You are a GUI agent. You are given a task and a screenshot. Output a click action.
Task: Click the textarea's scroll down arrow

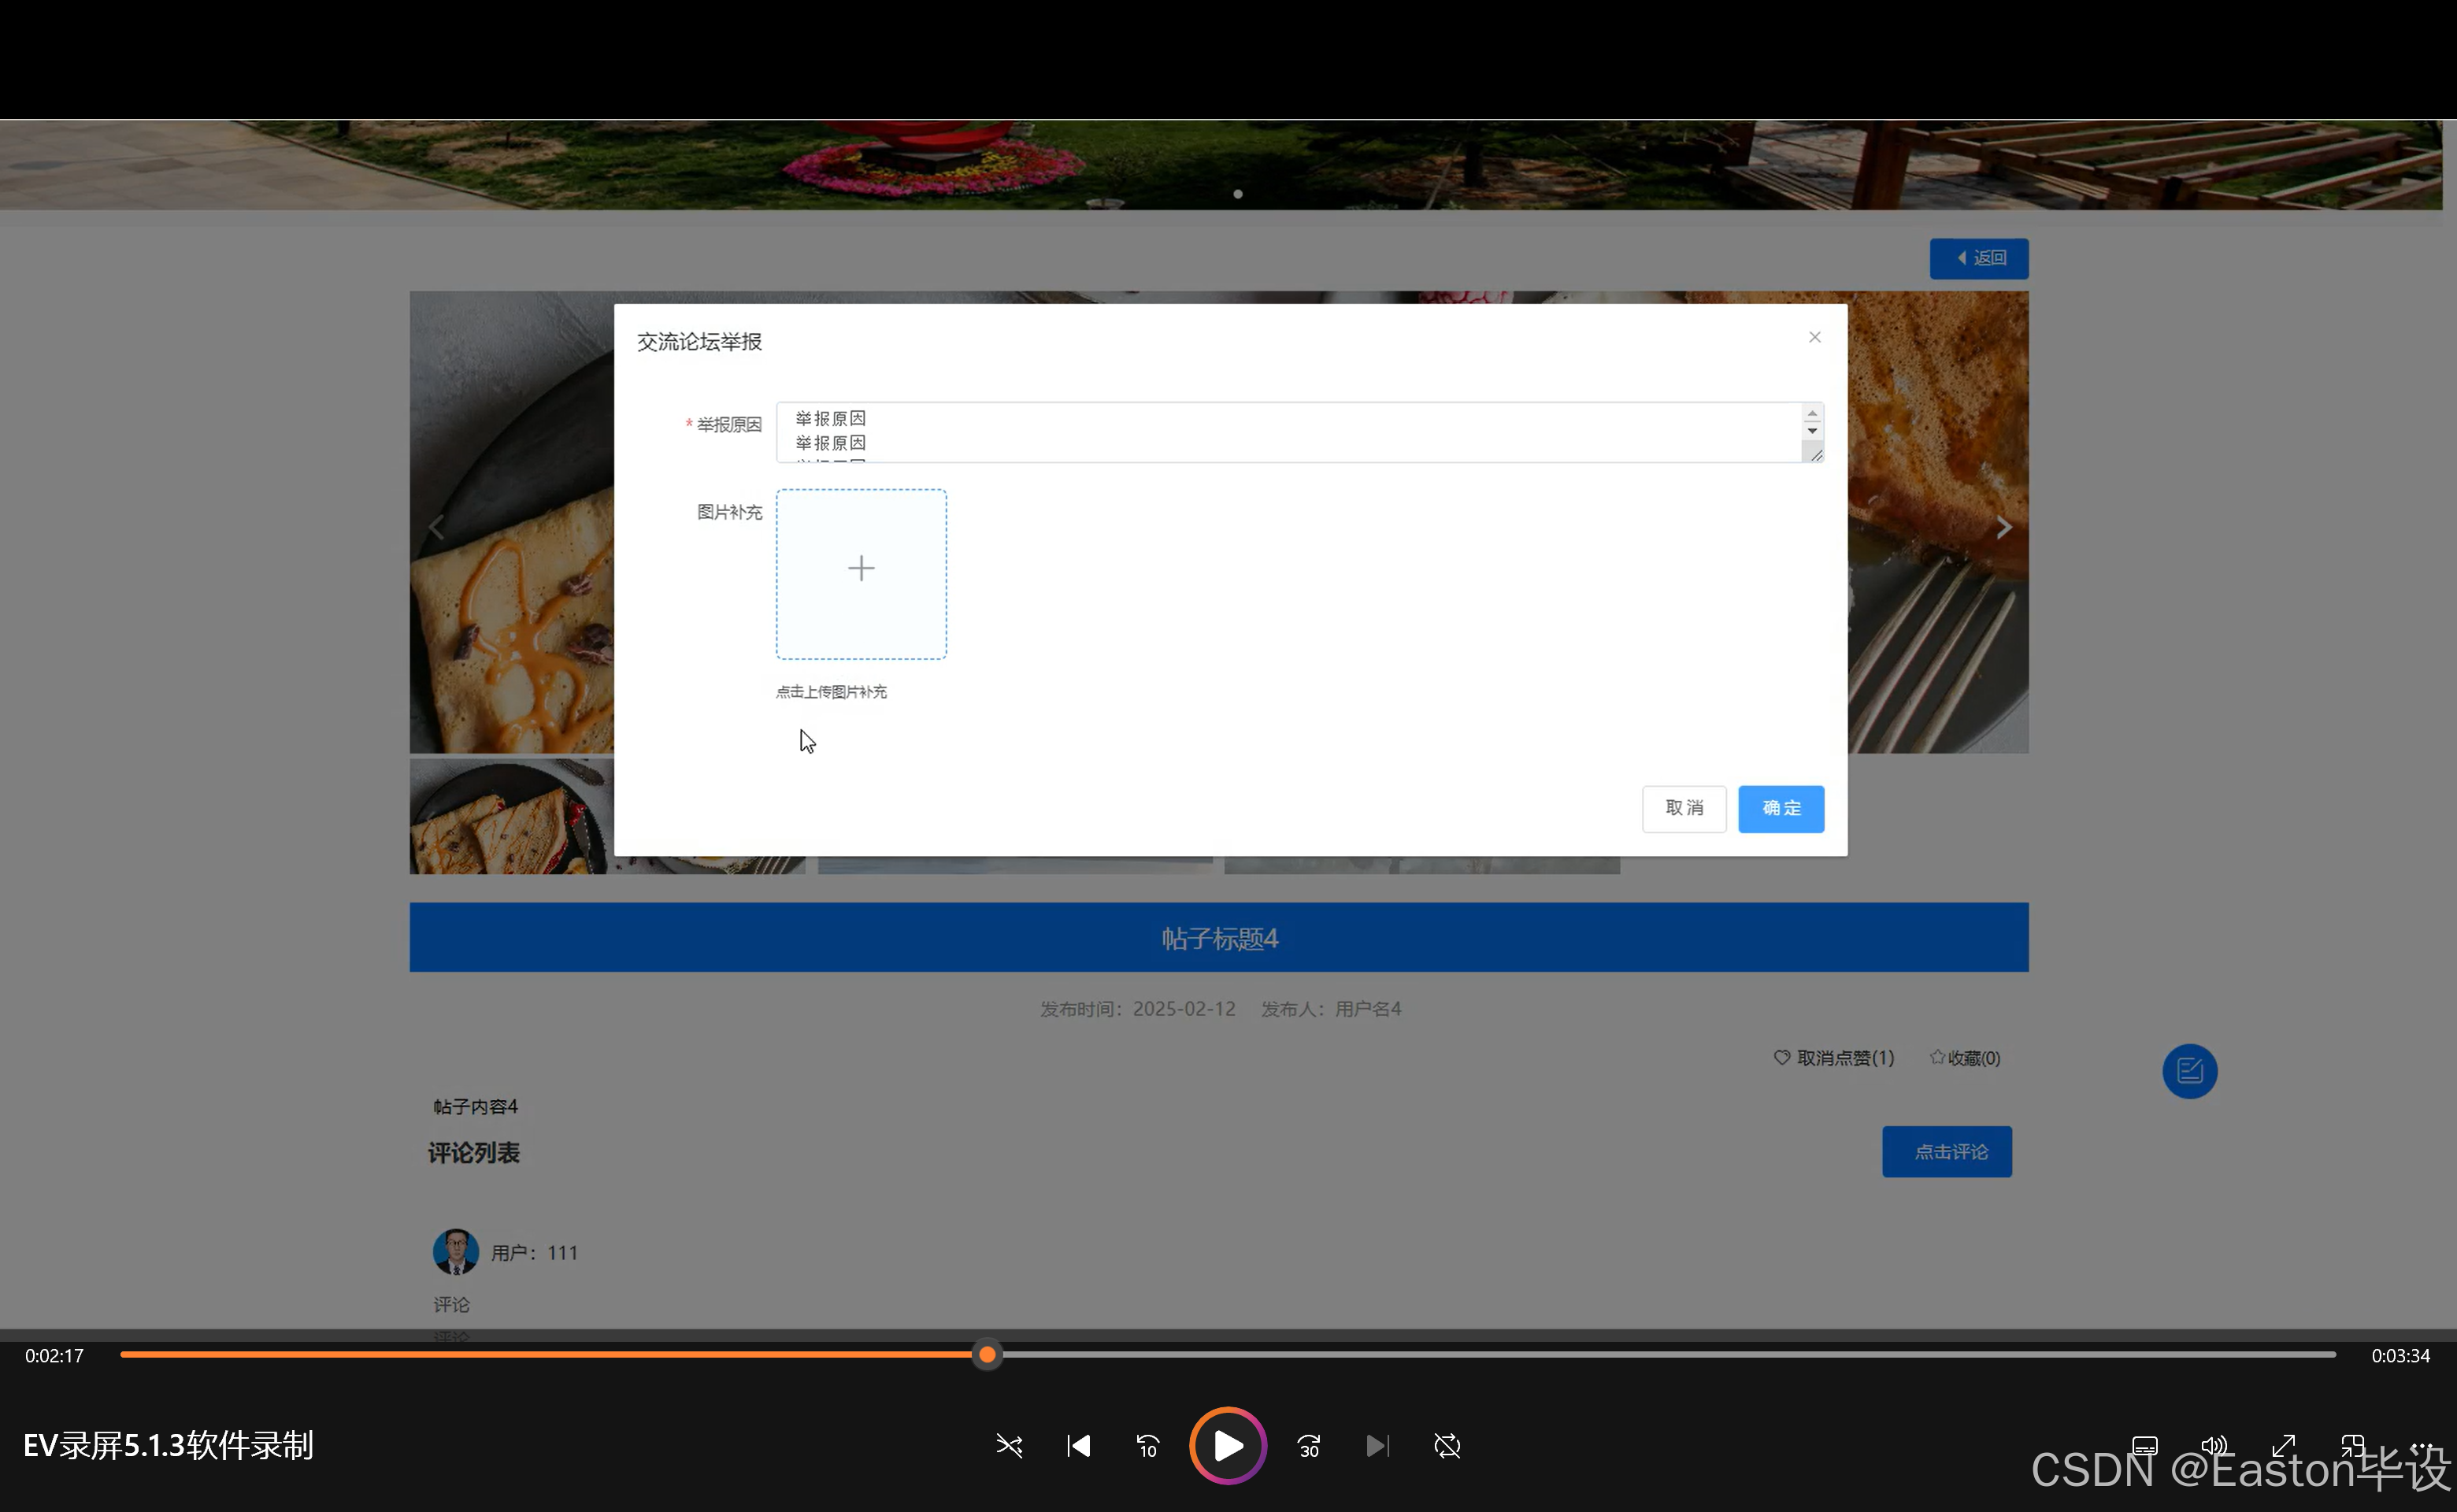1812,431
